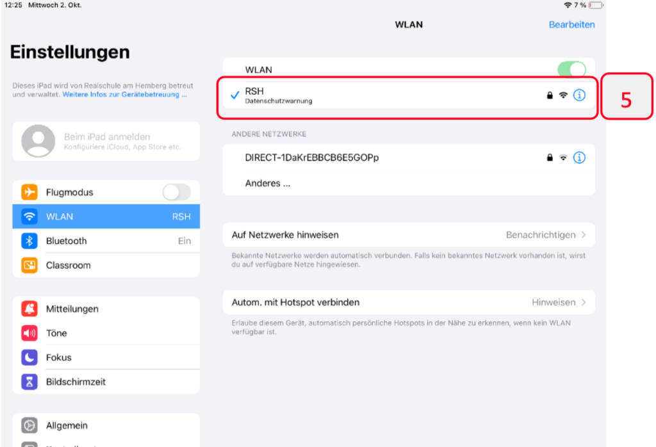Tap the Bildschirmzeit hourglass icon
This screenshot has width=656, height=447.
tap(29, 382)
